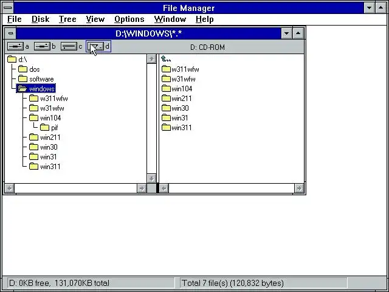This screenshot has width=389, height=292.
Task: Select w31wfw folder in directory tree
Action: click(x=46, y=108)
